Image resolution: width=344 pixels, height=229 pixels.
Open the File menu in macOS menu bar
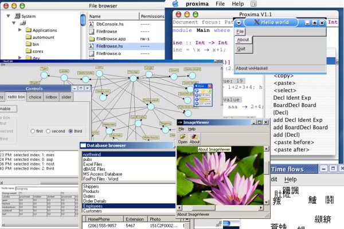(220, 4)
